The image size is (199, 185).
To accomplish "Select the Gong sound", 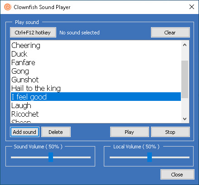I will tap(96, 71).
